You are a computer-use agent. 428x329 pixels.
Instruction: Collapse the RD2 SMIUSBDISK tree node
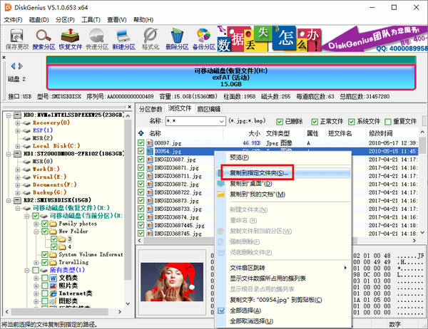pyautogui.click(x=9, y=201)
